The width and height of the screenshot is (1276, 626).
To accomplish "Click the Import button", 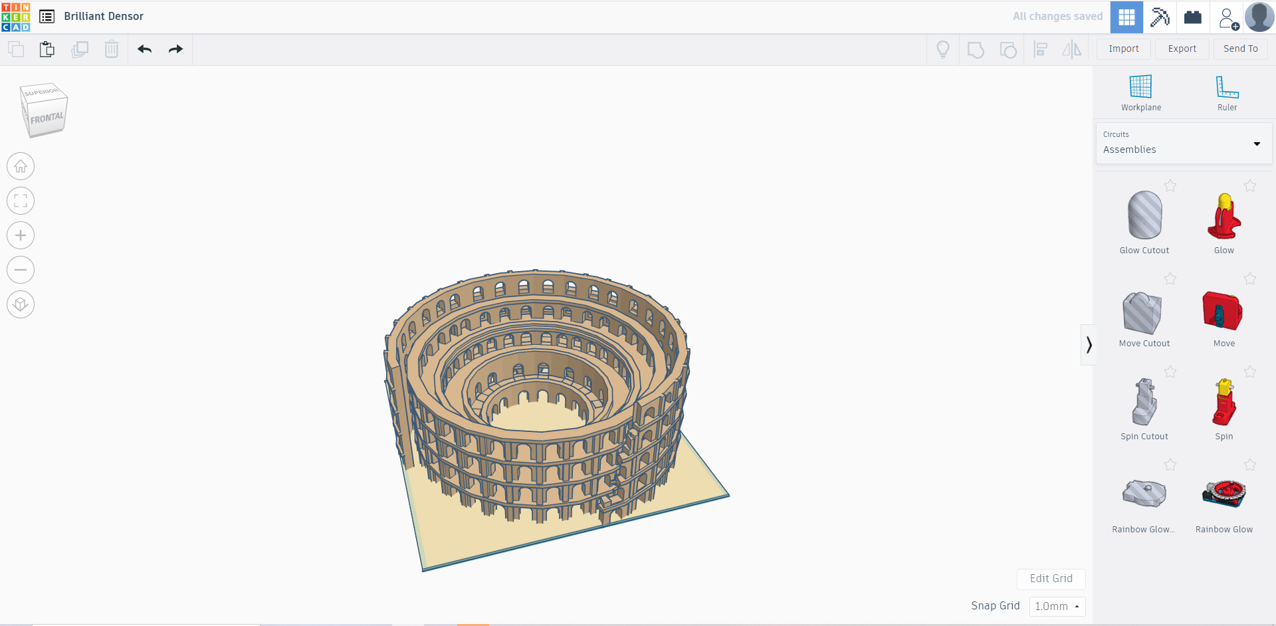I will [1124, 49].
